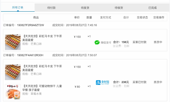170x102 pixels.
Task: Click order number 190827F2R9A6ZT2W
Action: click(x=30, y=25)
